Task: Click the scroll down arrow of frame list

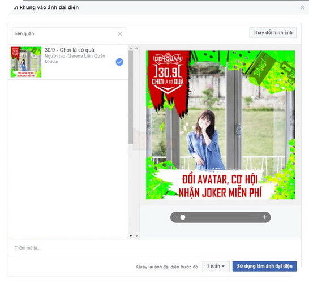Action: 131,235
